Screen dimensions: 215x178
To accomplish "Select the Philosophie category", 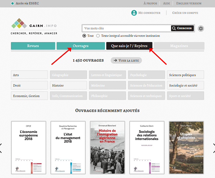I will pyautogui.click(x=107, y=96).
